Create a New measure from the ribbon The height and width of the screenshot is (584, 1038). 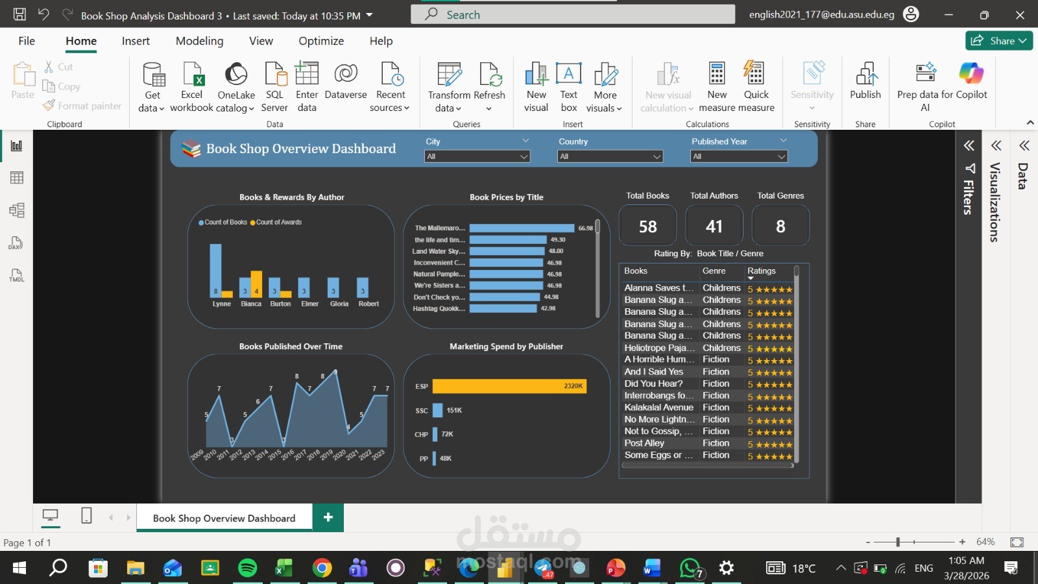[716, 86]
